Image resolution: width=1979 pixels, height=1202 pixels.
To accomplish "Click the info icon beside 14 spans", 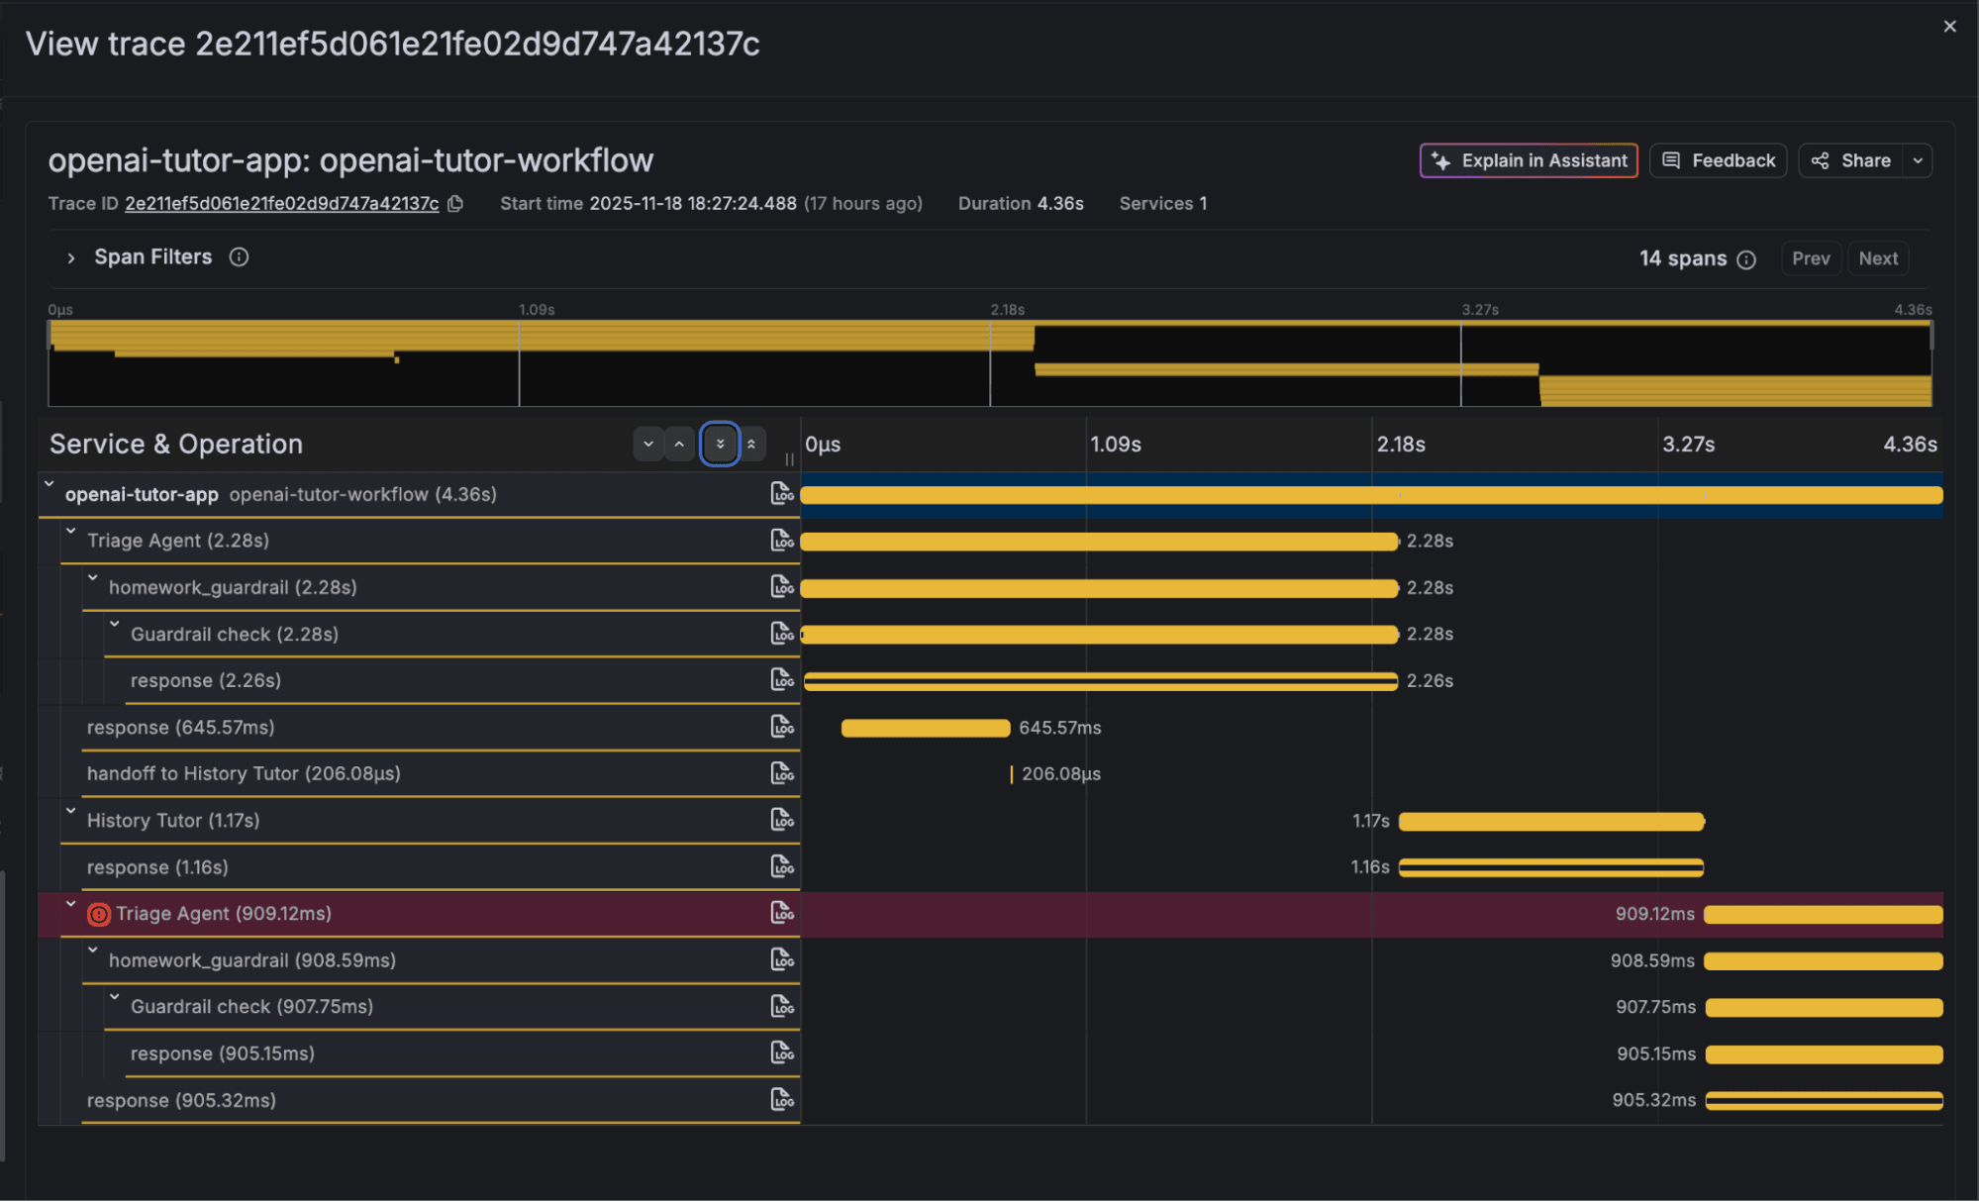I will pos(1747,258).
